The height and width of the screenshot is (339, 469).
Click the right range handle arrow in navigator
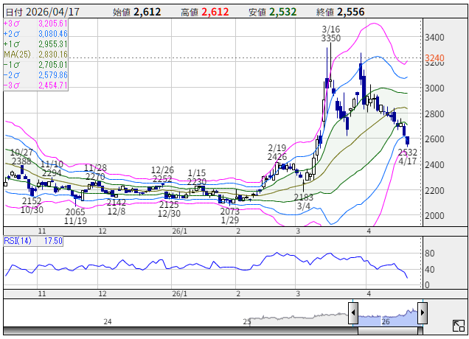423,314
